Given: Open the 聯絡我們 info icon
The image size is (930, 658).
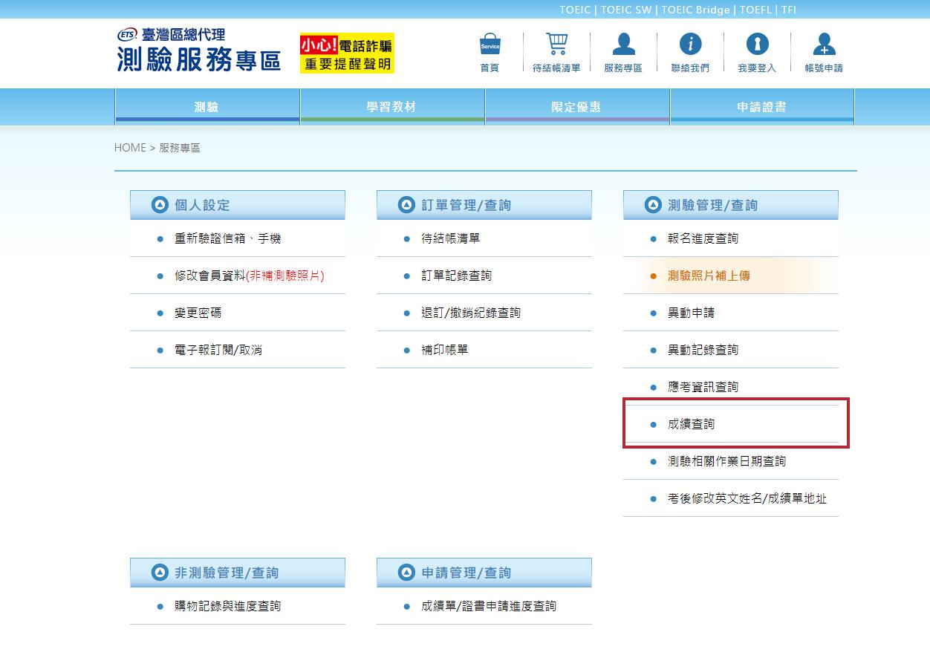Looking at the screenshot, I should [x=690, y=44].
